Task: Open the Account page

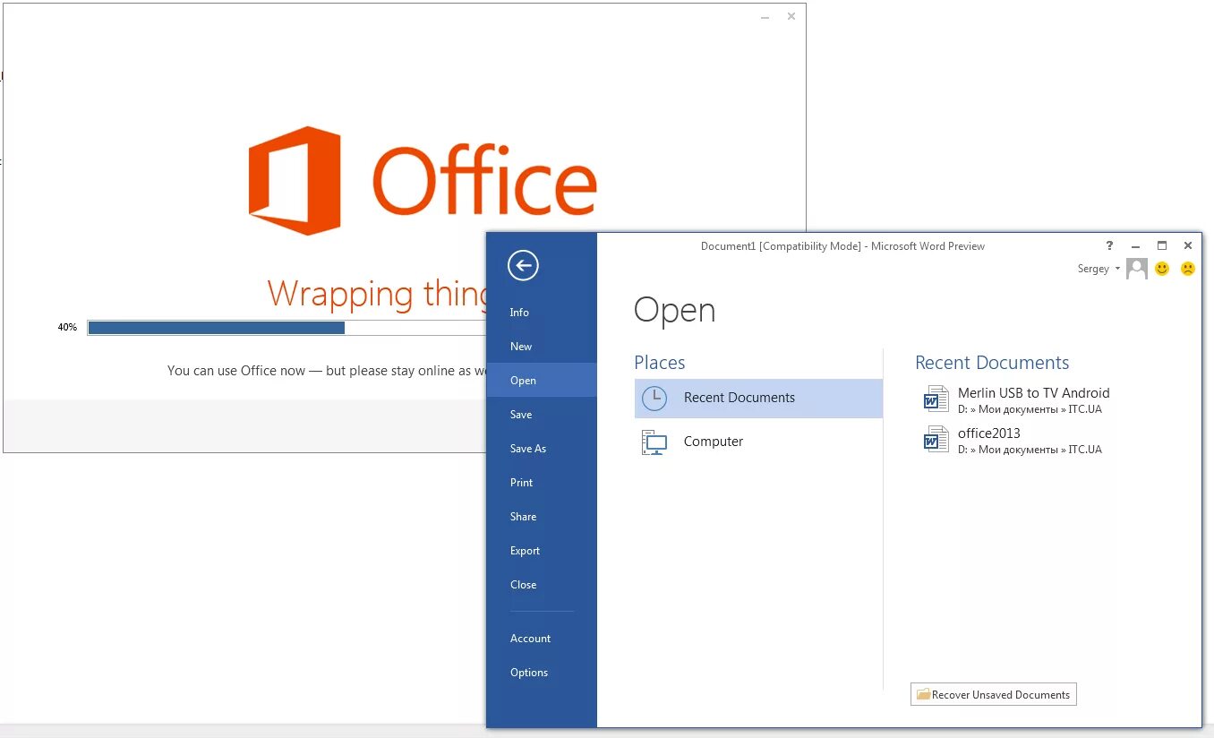Action: (x=542, y=639)
